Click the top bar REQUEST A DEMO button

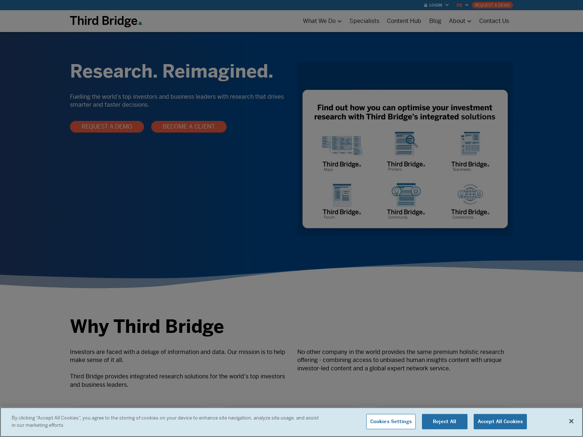[x=492, y=5]
